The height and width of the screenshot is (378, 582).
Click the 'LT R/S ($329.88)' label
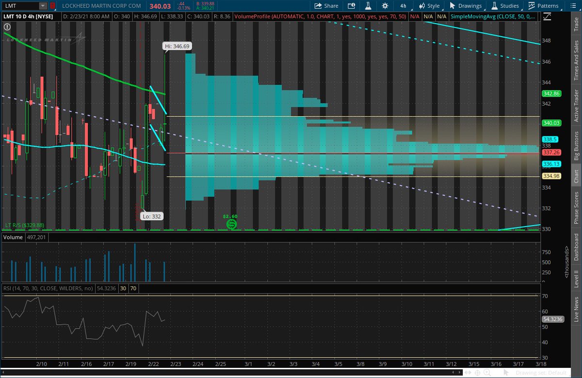pos(25,225)
